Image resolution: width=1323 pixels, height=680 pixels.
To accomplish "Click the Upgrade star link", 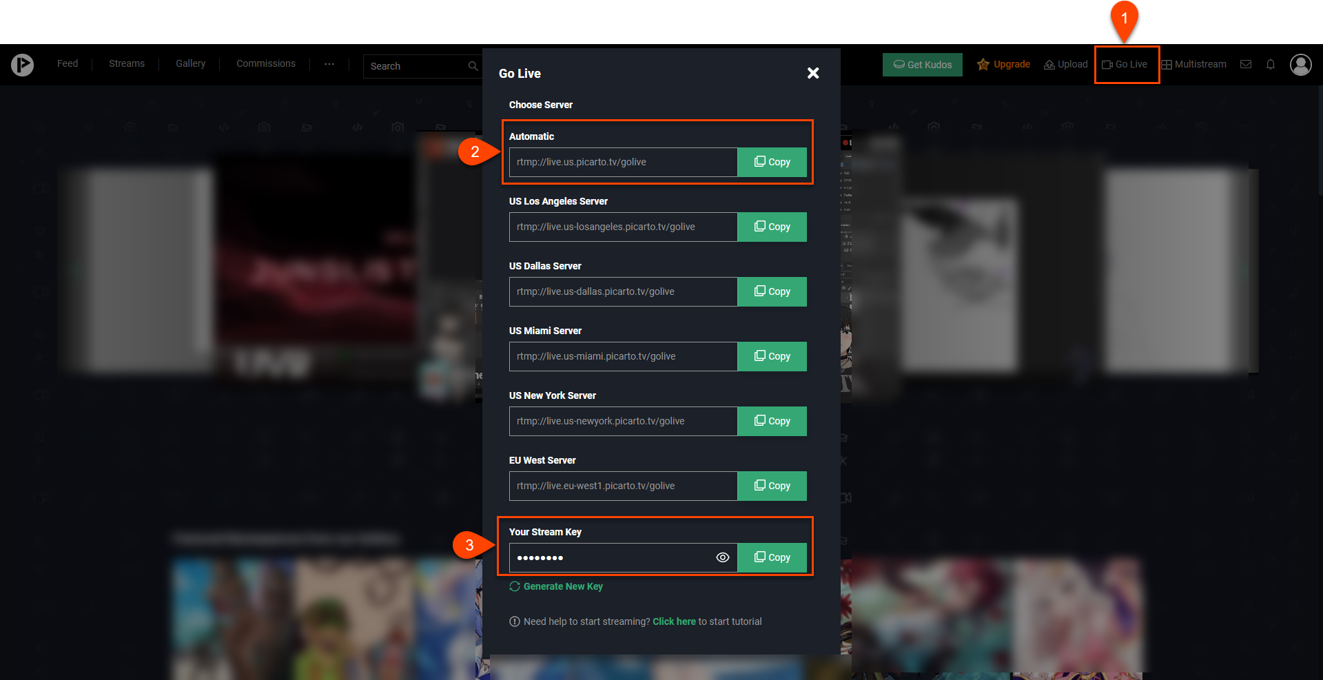I will pyautogui.click(x=1003, y=64).
